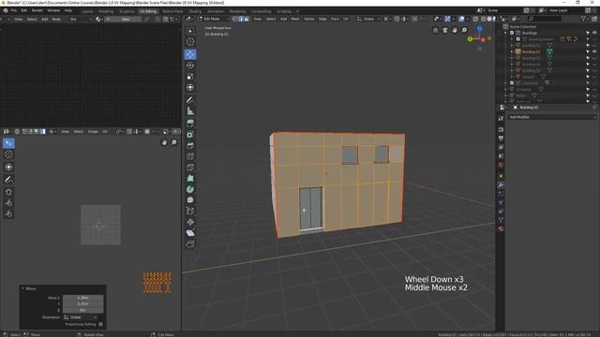600x337 pixels.
Task: Activate the Rip Region tool
Action: click(x=190, y=243)
